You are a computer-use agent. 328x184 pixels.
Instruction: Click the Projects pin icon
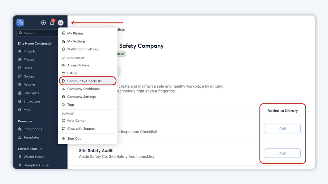[x=20, y=51]
